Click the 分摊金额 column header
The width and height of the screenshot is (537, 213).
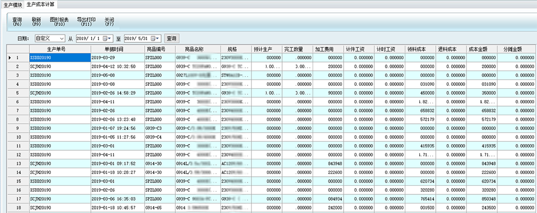click(x=516, y=49)
